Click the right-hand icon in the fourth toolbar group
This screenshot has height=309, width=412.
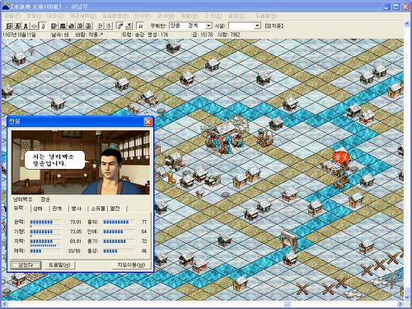pos(129,26)
